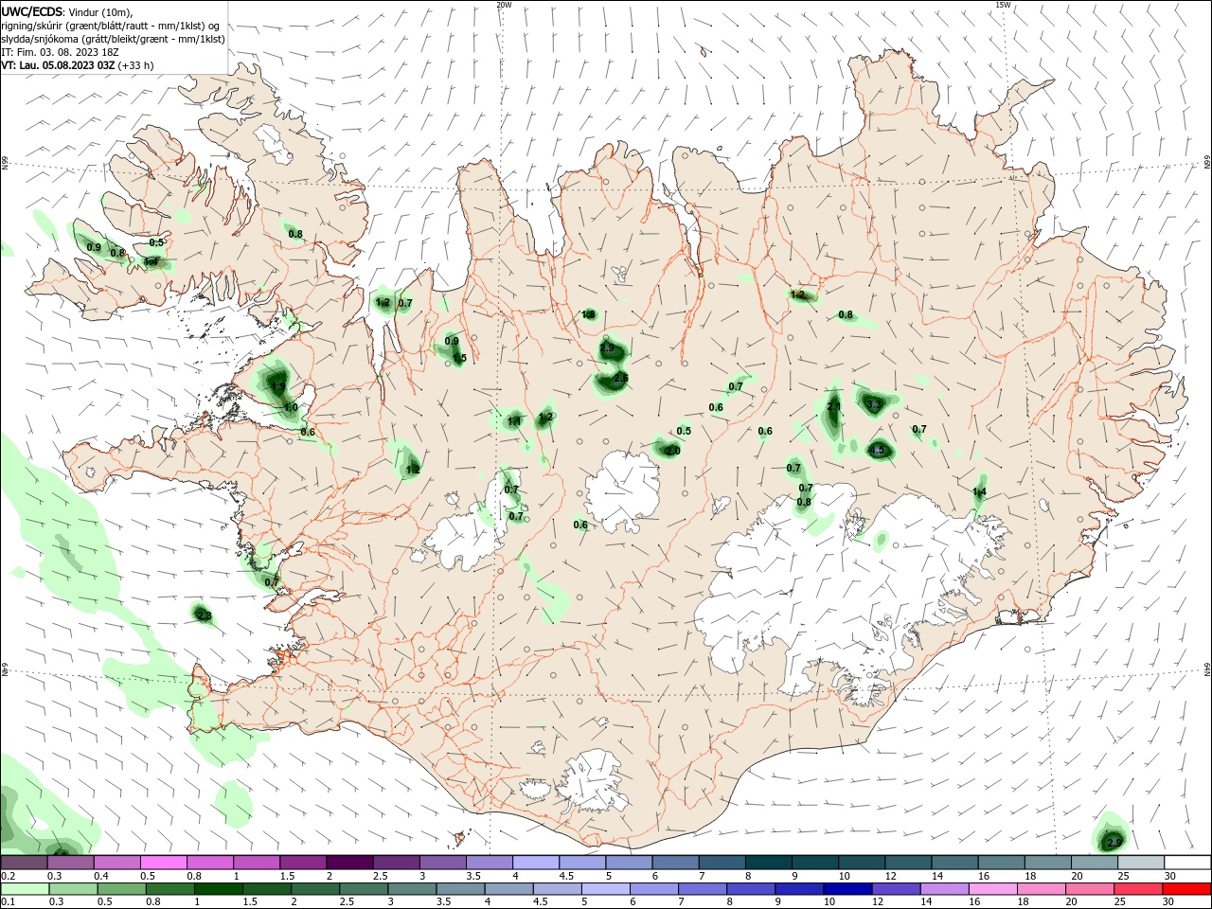This screenshot has height=909, width=1212.
Task: Click the 'UWC/ECDS' title text
Action: (x=32, y=11)
